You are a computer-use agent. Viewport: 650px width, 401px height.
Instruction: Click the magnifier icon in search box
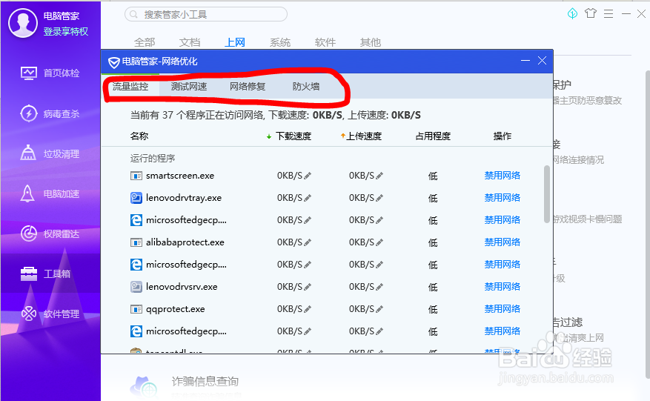pos(133,15)
